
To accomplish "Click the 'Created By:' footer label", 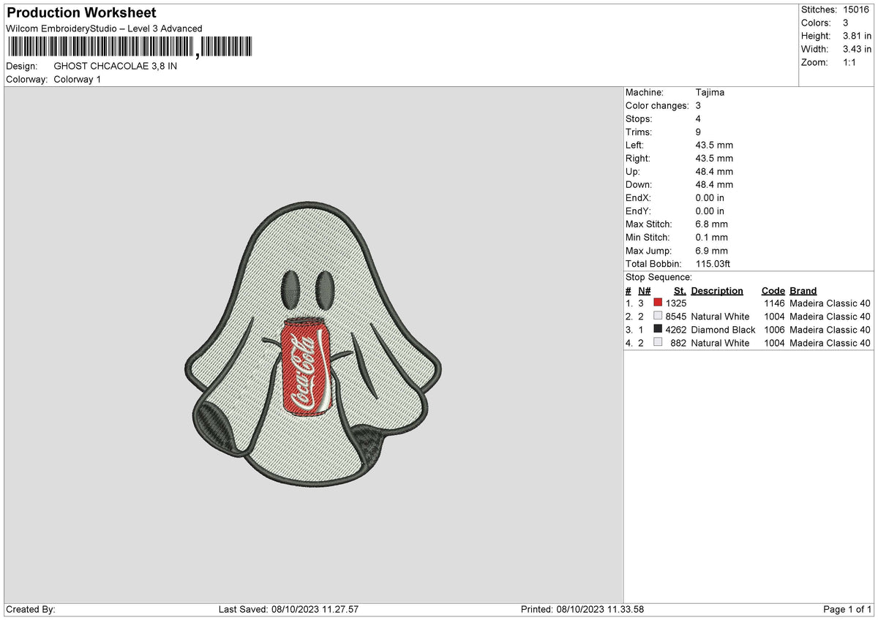I will (x=30, y=610).
